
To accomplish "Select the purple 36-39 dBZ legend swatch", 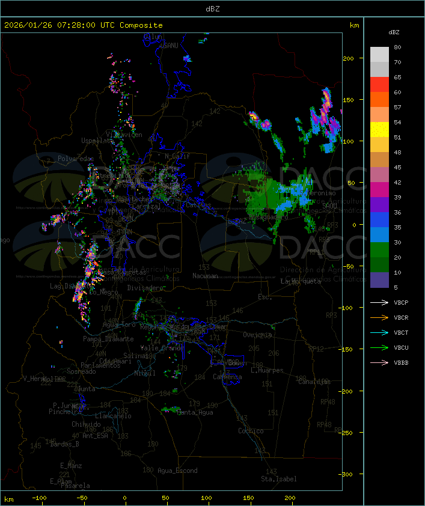I will point(379,204).
